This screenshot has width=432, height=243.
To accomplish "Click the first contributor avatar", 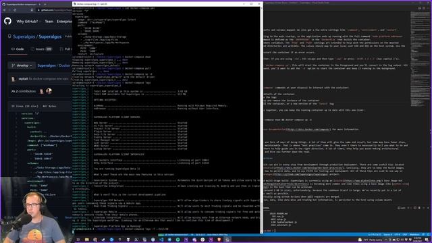I will click(42, 91).
